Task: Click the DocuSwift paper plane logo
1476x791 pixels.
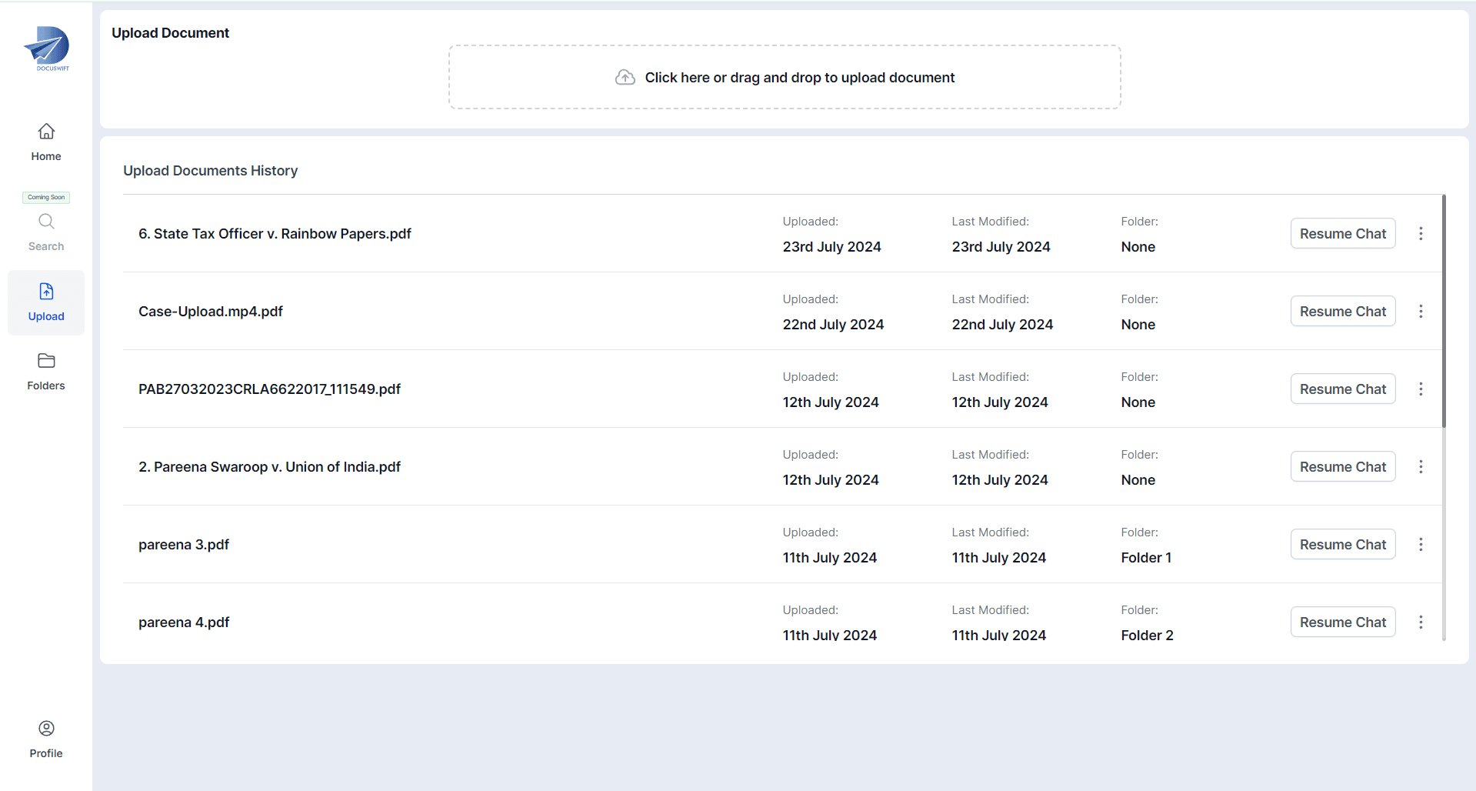Action: pyautogui.click(x=47, y=48)
